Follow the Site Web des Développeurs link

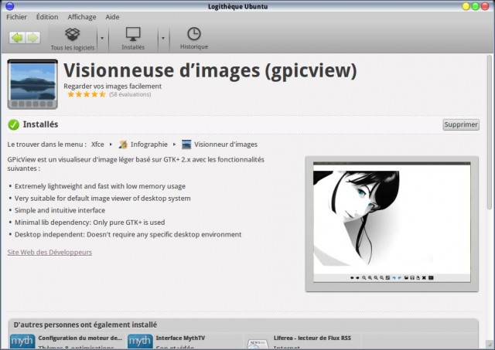coord(49,252)
